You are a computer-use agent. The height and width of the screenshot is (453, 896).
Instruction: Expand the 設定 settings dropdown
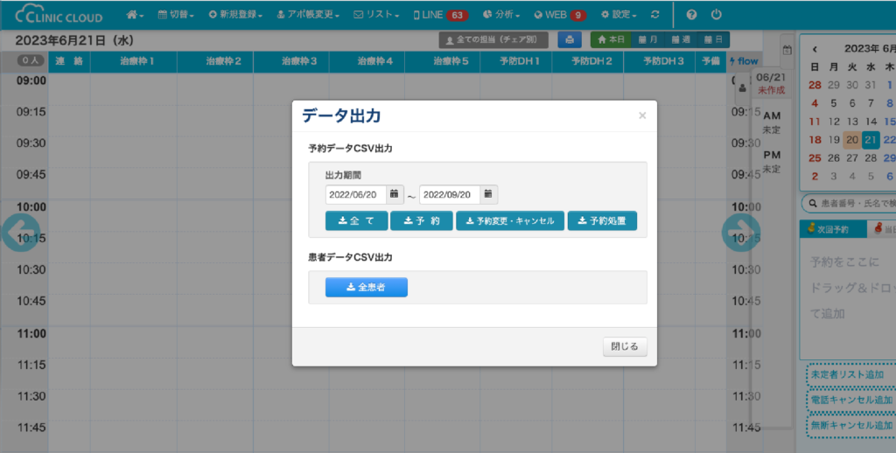click(x=619, y=15)
